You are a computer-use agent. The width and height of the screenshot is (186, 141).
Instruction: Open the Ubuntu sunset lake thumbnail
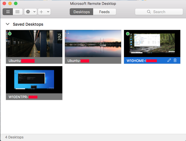pyautogui.click(x=93, y=44)
